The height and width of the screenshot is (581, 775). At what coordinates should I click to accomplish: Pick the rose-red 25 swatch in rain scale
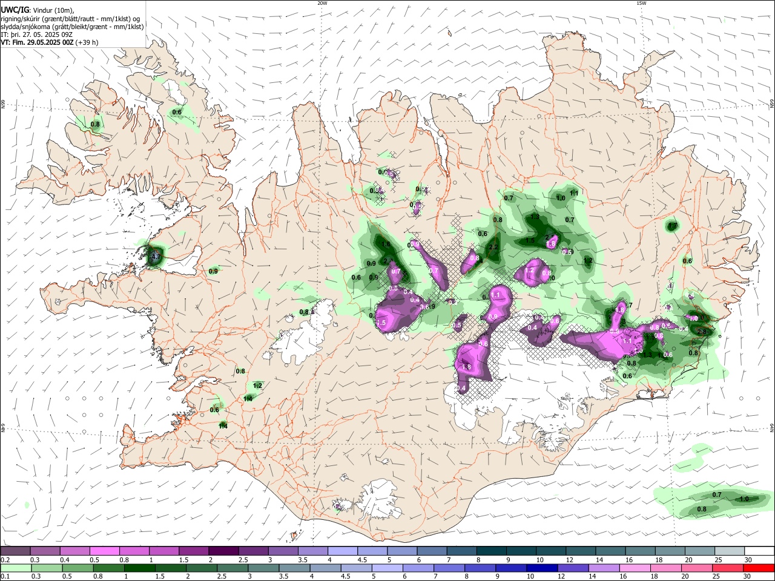[728, 568]
